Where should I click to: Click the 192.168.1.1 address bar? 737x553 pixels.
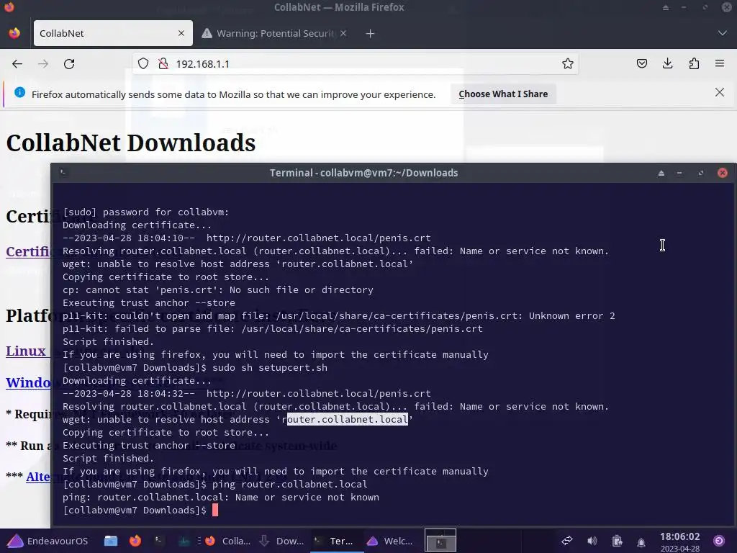point(355,63)
